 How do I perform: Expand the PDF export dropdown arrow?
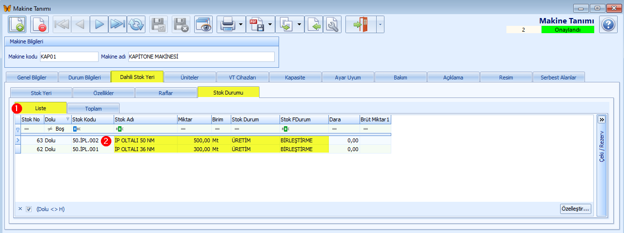(270, 24)
